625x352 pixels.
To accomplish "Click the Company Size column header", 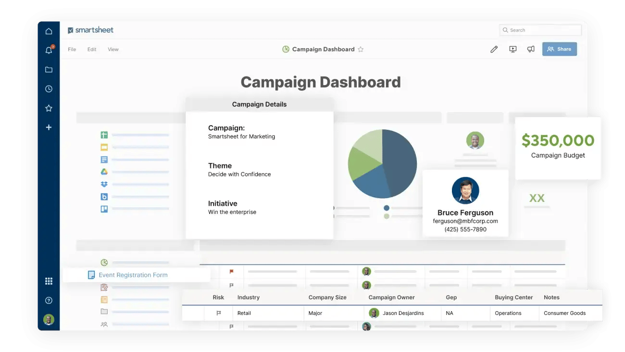I will [x=327, y=297].
